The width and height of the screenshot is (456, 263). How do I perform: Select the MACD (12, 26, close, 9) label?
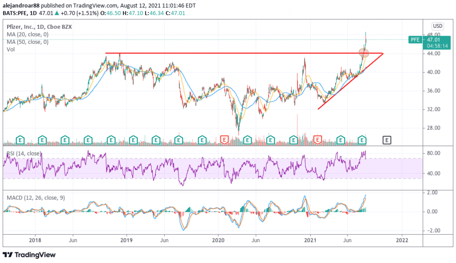coord(36,198)
